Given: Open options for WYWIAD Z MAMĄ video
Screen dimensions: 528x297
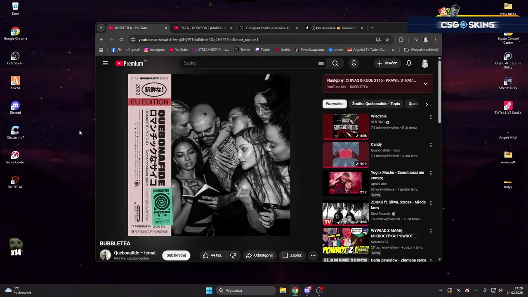Looking at the screenshot, I should (431, 231).
